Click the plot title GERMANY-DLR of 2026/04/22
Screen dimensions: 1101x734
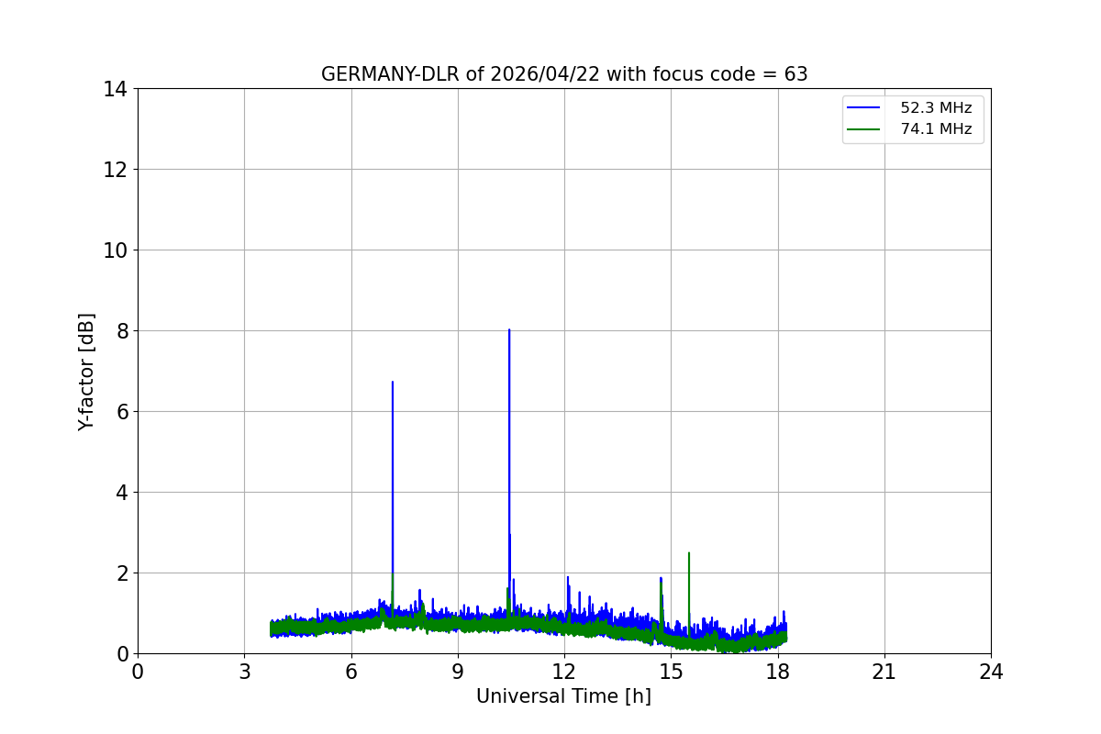coord(564,74)
